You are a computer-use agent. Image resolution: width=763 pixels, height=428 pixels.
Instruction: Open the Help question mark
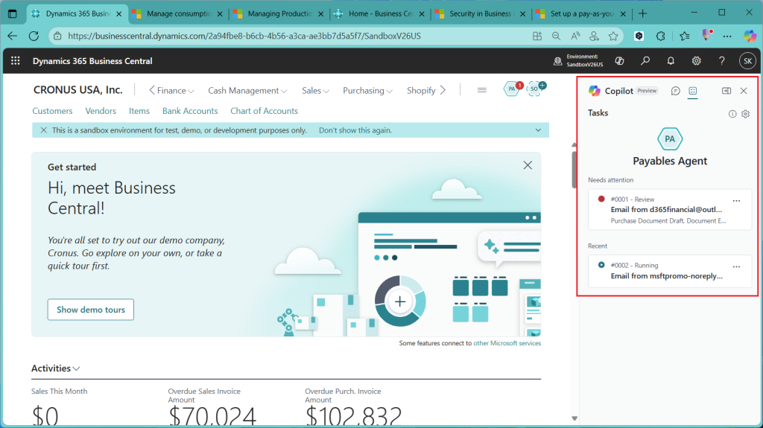[x=721, y=61]
